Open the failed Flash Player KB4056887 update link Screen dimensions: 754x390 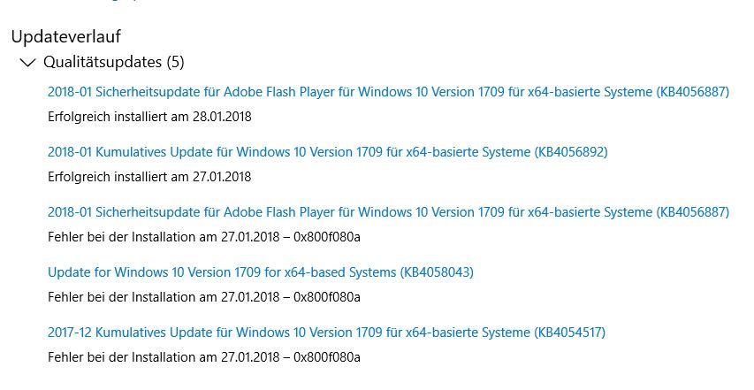[x=387, y=212]
